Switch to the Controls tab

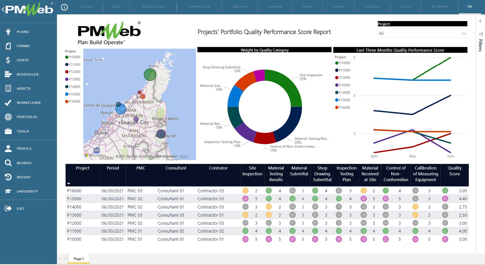(86, 7)
